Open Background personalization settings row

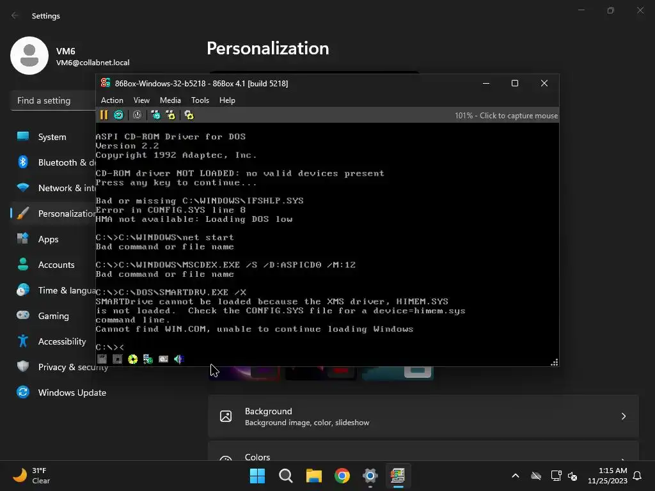point(423,416)
